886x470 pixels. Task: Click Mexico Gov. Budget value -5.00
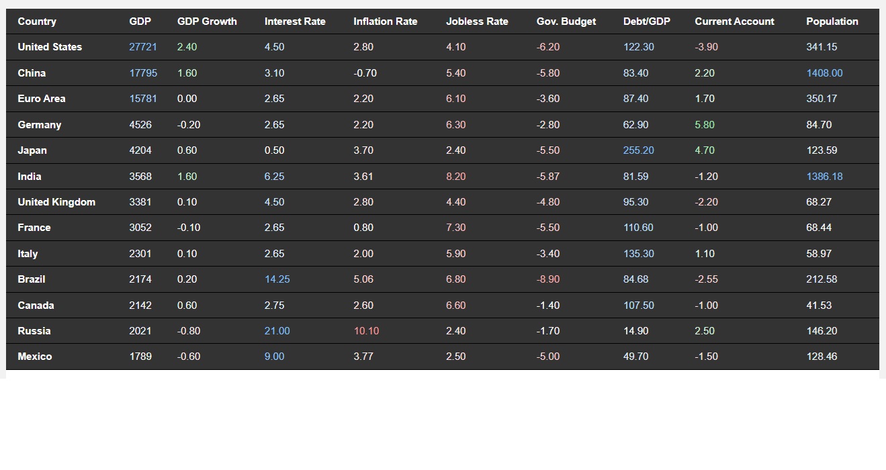[548, 357]
